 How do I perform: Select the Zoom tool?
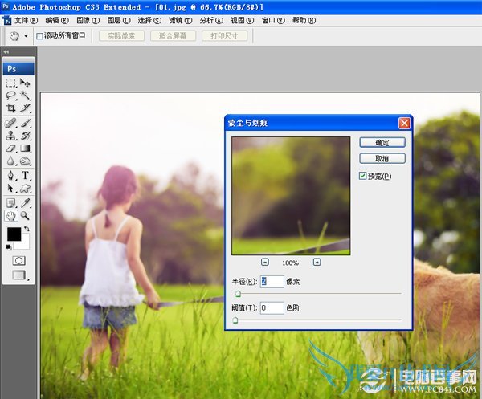[x=25, y=216]
